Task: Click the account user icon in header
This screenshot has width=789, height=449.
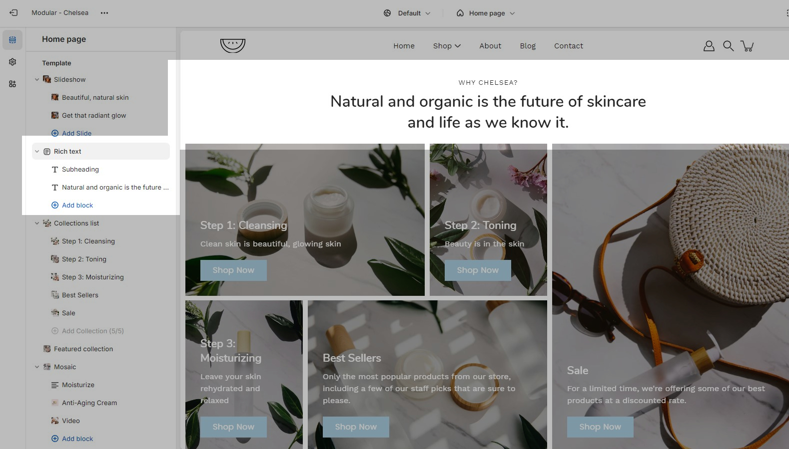Action: click(709, 46)
